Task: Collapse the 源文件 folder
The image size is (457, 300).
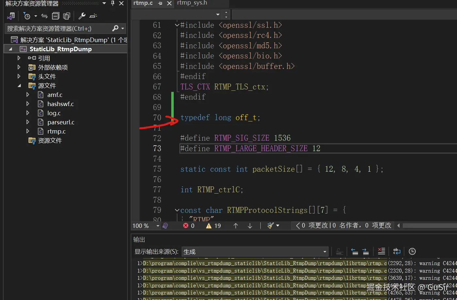Action: coord(19,86)
